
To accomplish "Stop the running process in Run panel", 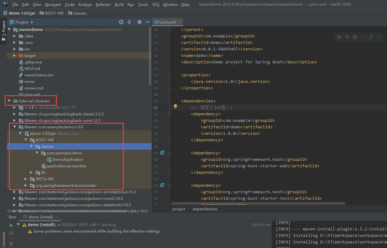I will 11,243.
